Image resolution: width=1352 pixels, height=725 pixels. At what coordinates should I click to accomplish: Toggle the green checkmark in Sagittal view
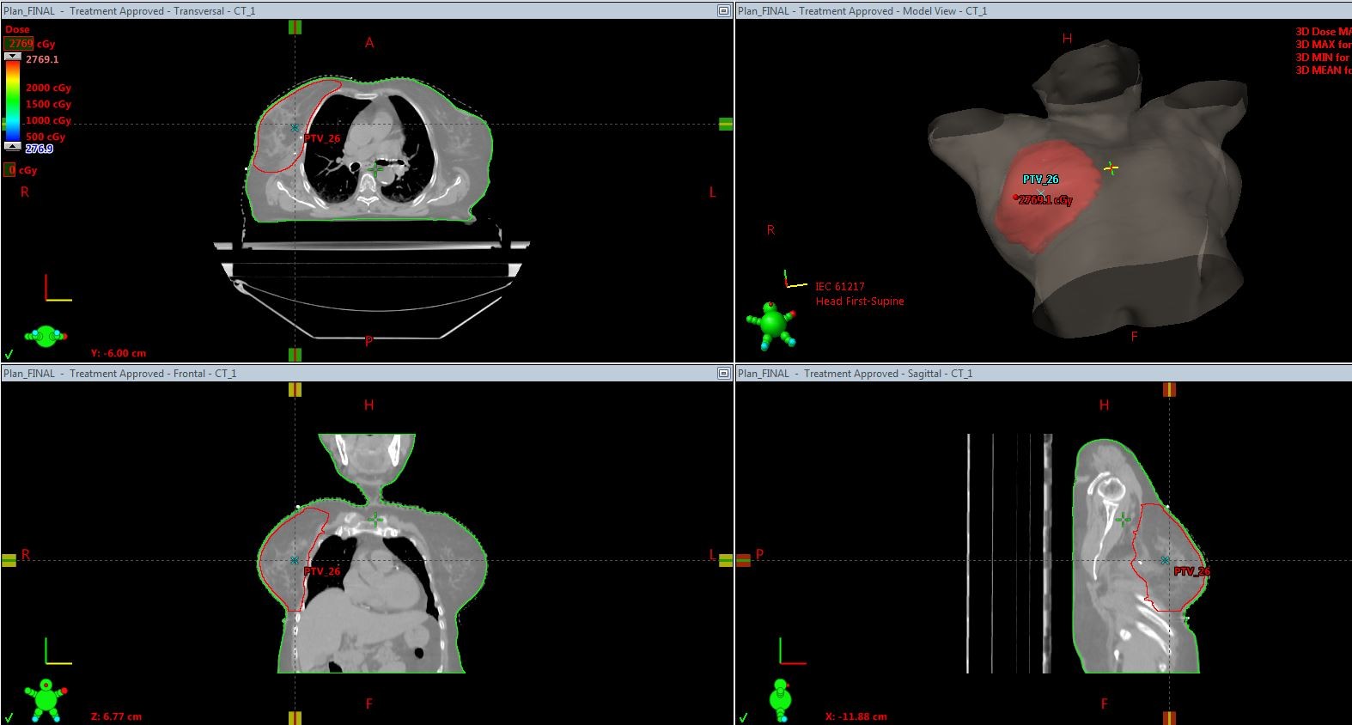click(744, 716)
